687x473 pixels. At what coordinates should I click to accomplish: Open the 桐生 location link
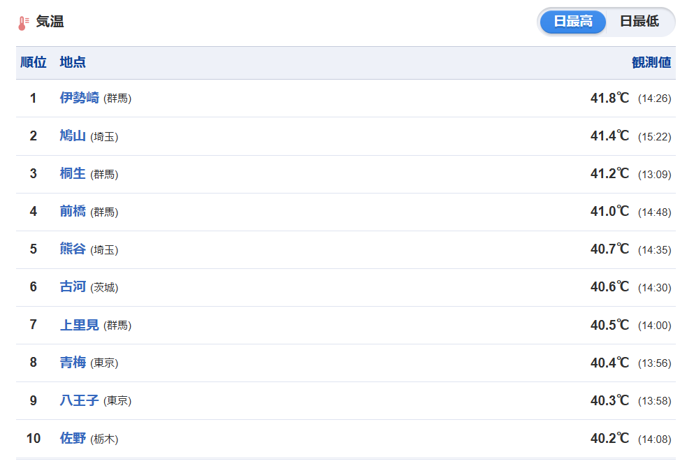point(73,173)
